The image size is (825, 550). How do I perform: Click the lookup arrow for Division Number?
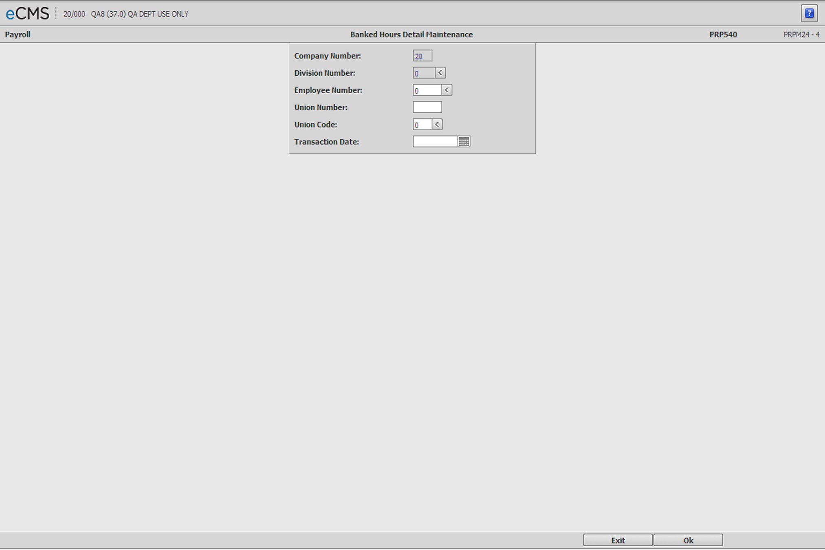click(x=440, y=73)
